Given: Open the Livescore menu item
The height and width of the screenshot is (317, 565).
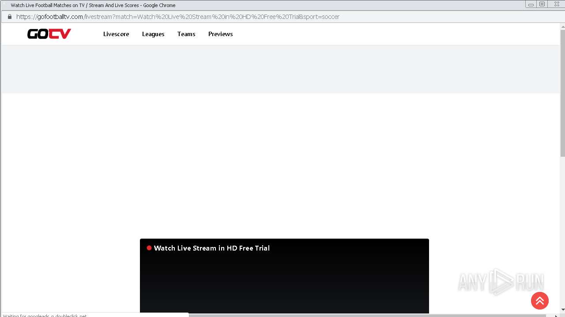Looking at the screenshot, I should [x=116, y=34].
